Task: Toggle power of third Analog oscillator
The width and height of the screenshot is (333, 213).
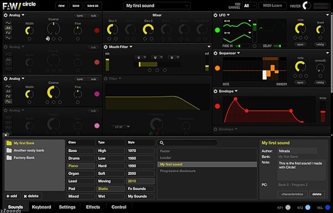Action: tap(6, 79)
